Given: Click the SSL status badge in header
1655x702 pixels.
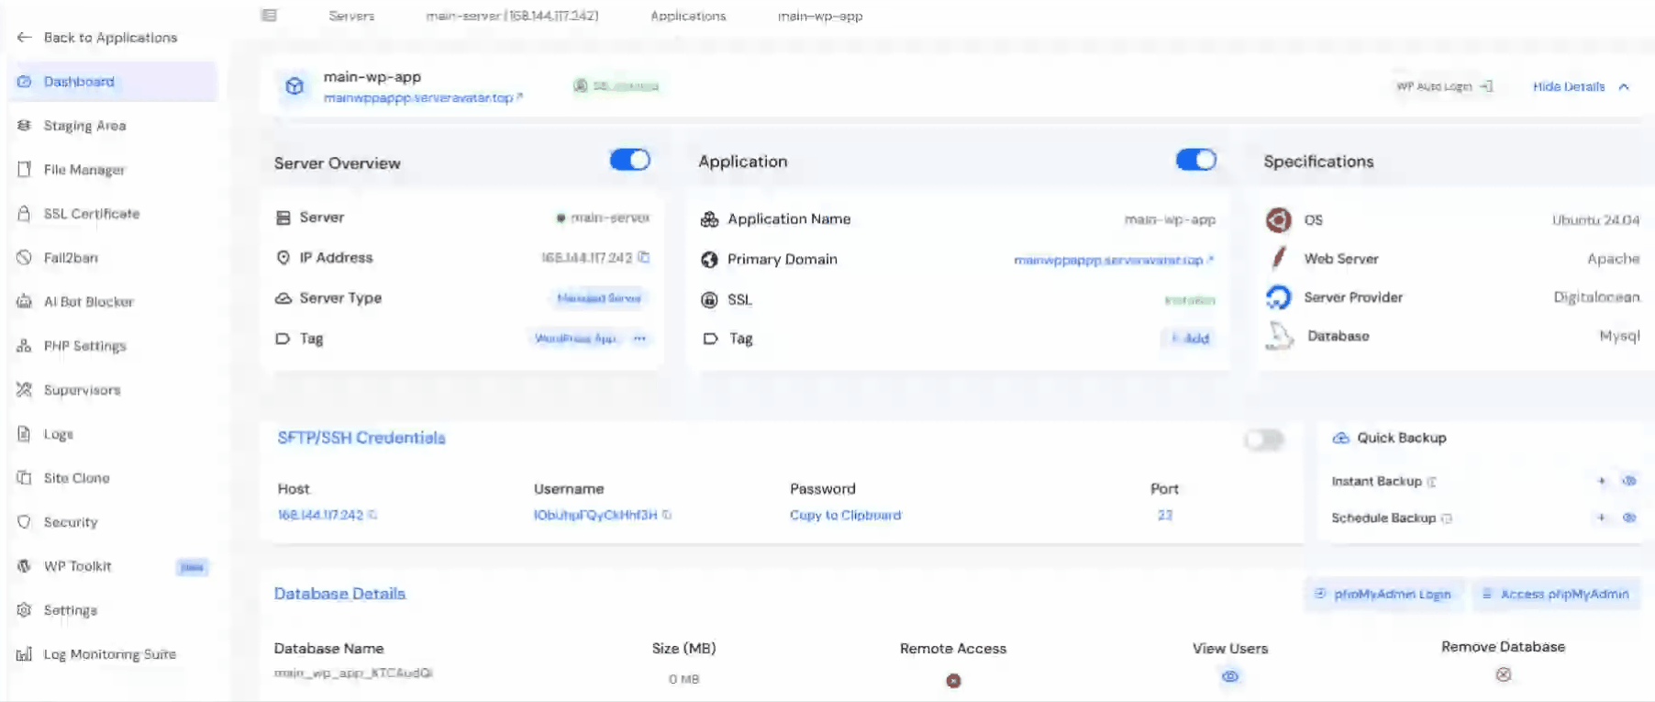Looking at the screenshot, I should pos(616,86).
